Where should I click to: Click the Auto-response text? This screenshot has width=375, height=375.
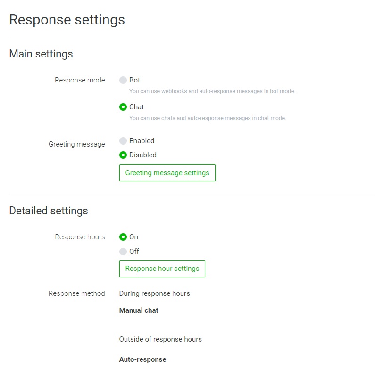142,359
